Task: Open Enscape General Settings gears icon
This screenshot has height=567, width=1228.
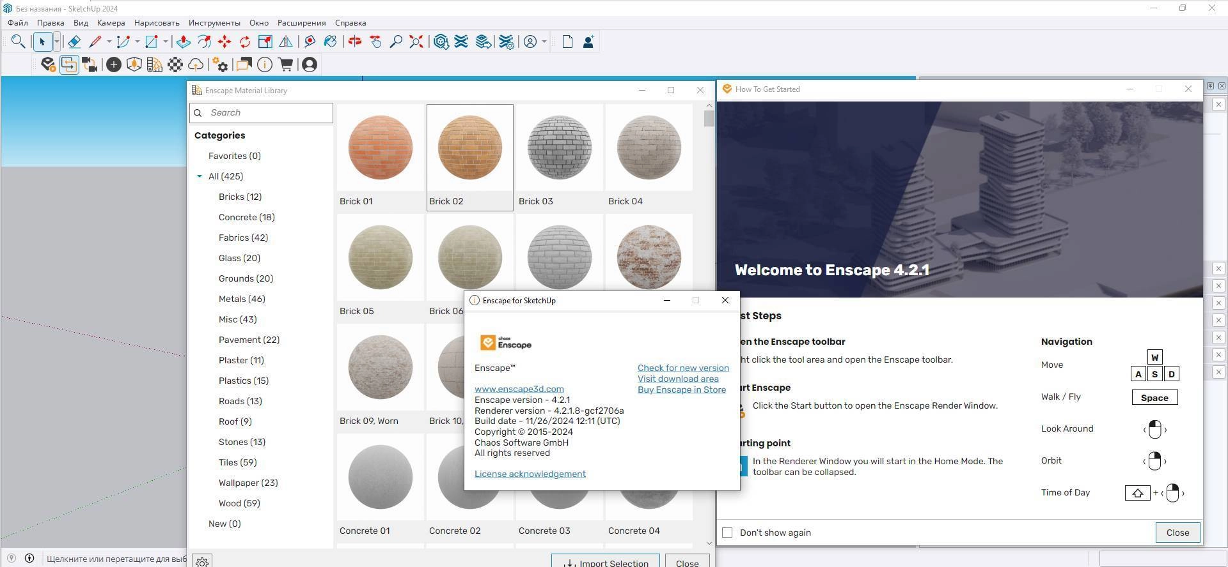Action: coord(220,64)
